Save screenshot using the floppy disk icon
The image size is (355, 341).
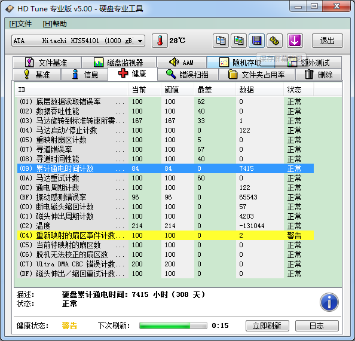[x=257, y=41]
